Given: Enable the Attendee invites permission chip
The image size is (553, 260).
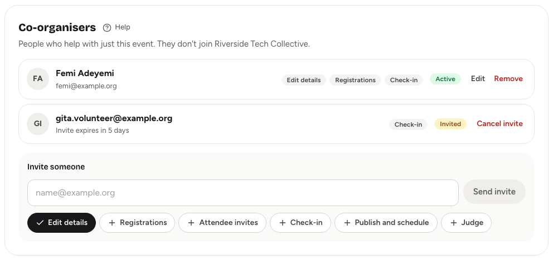Looking at the screenshot, I should [222, 223].
